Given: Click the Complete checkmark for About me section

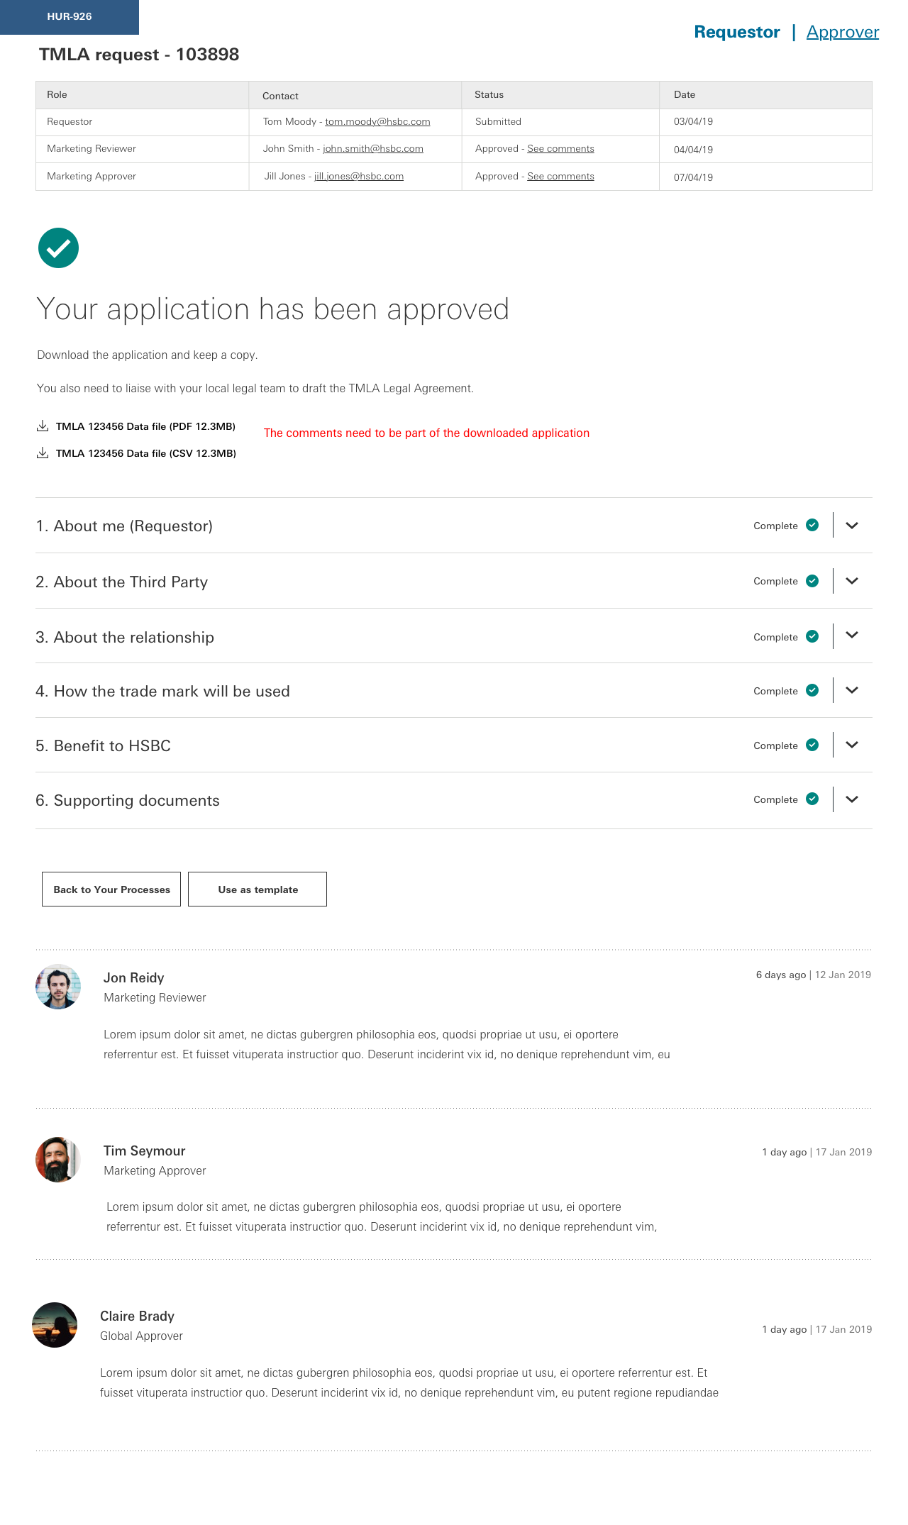Looking at the screenshot, I should click(812, 525).
